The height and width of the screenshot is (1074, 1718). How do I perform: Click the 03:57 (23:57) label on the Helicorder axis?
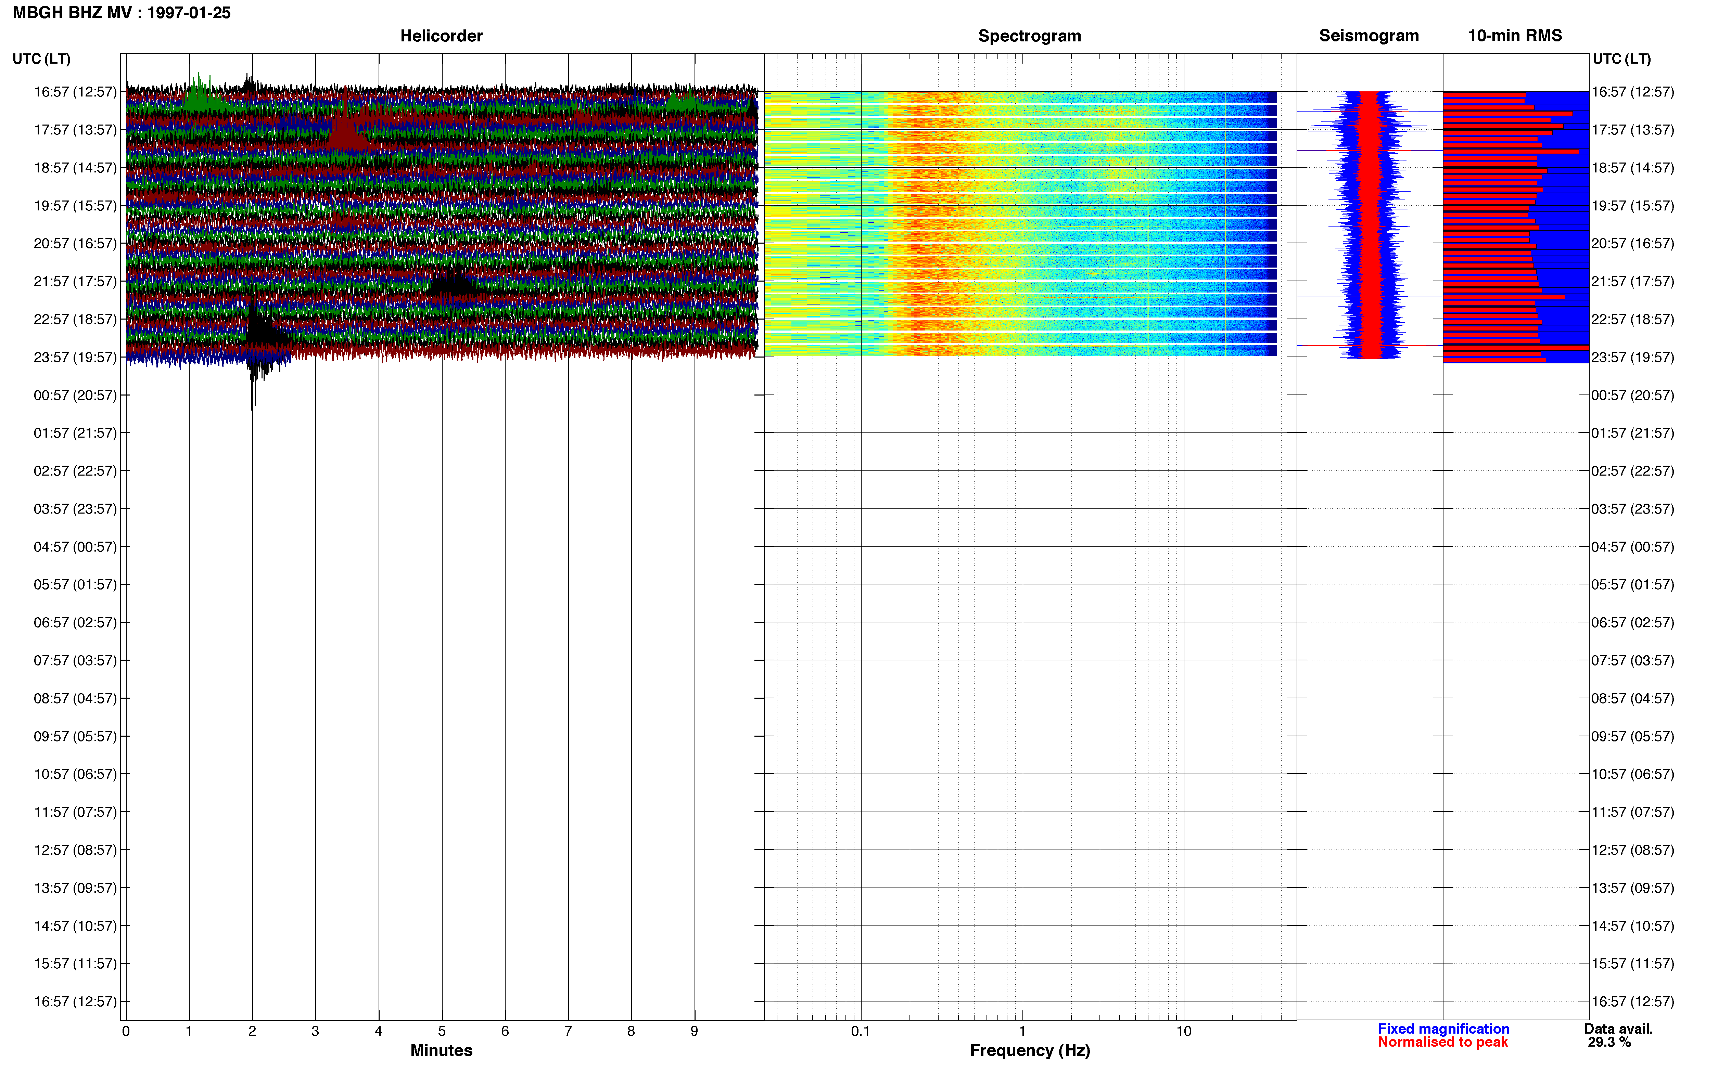point(75,508)
